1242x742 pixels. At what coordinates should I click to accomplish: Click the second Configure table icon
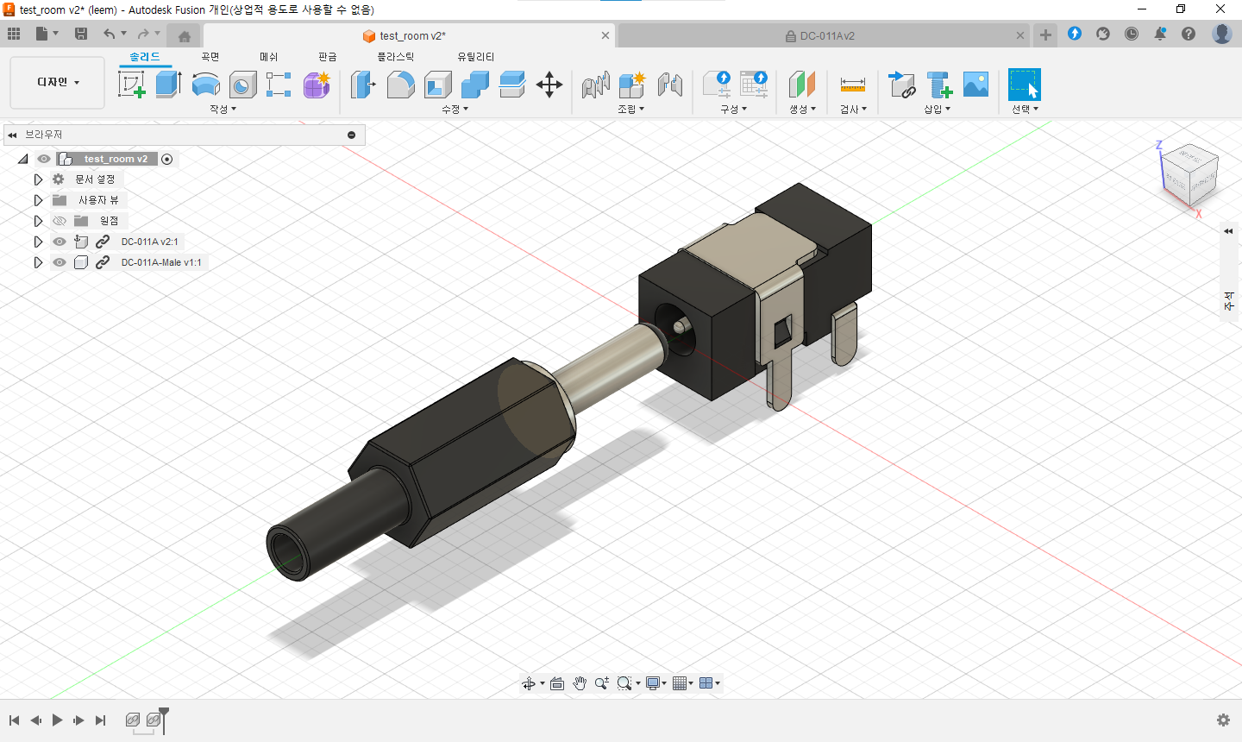pos(754,85)
